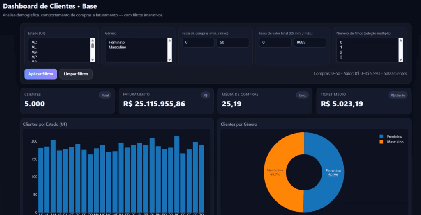Click the maximum valor field showing 9993

(x=310, y=43)
